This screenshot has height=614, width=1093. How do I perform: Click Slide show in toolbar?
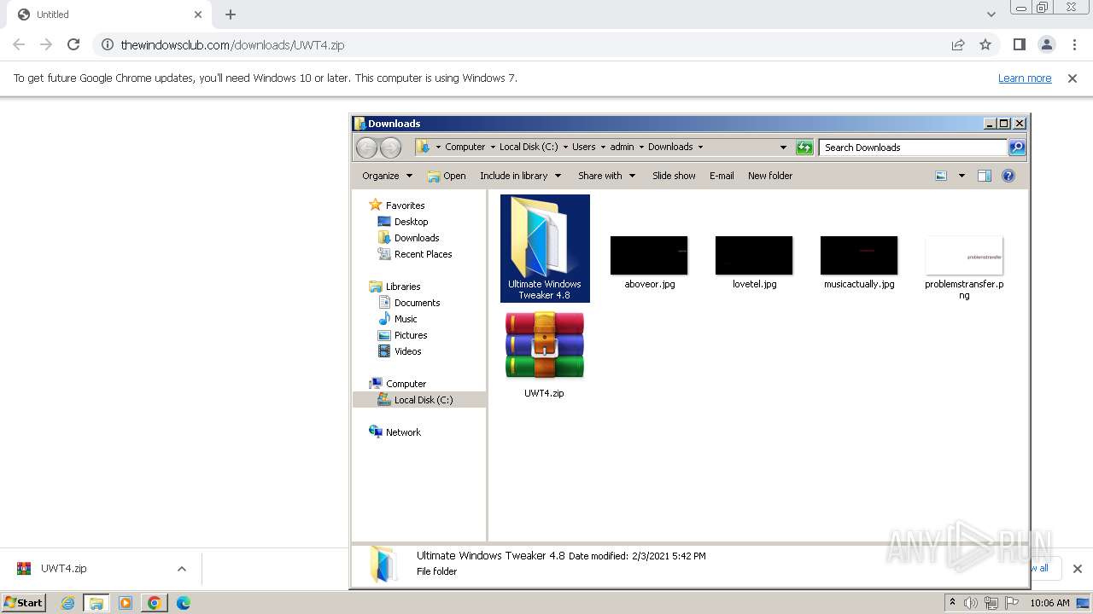674,176
